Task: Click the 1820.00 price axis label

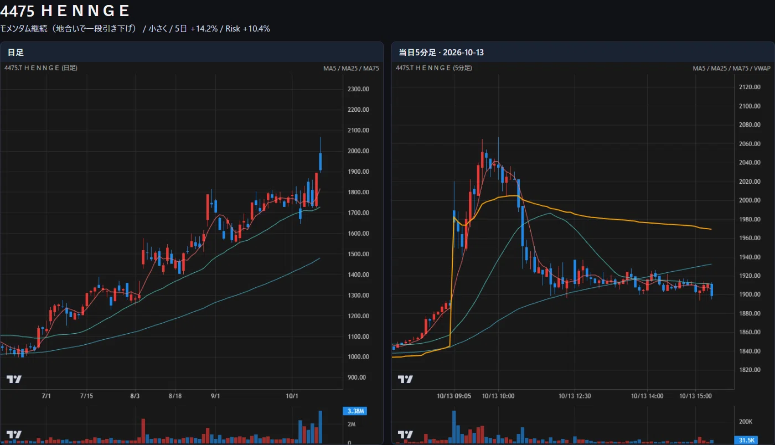Action: click(750, 370)
